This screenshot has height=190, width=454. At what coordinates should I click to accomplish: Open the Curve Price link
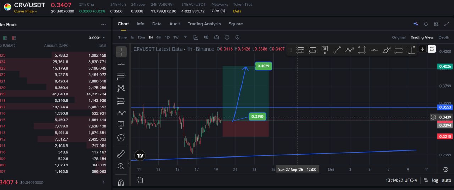25,11
